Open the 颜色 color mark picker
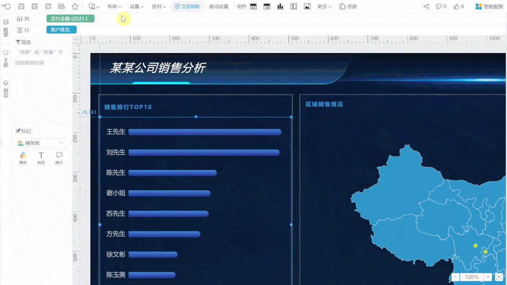 (x=23, y=158)
